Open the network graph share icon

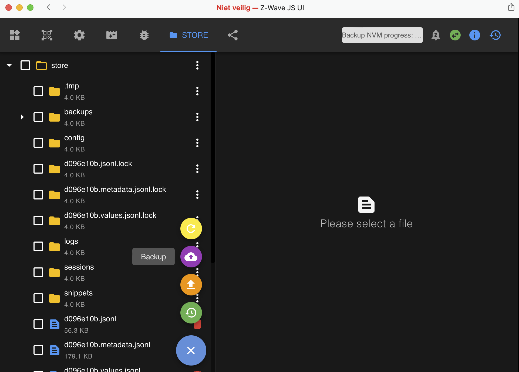click(233, 35)
